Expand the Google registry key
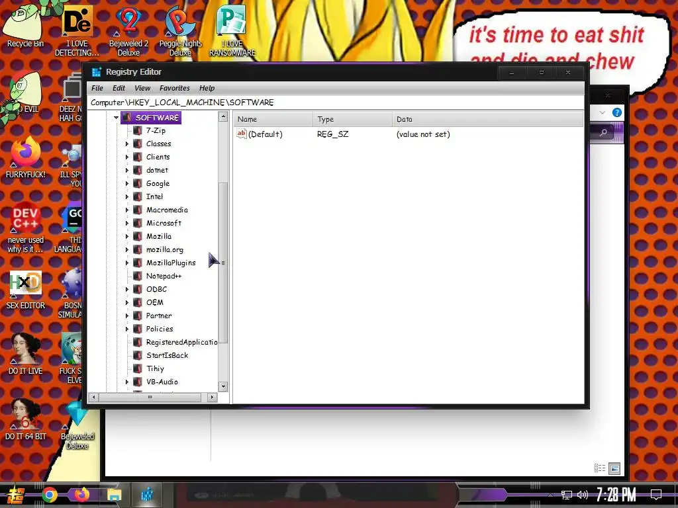Image resolution: width=678 pixels, height=508 pixels. pos(126,184)
